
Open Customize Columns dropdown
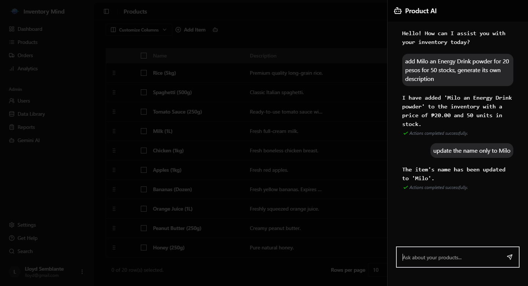[139, 30]
